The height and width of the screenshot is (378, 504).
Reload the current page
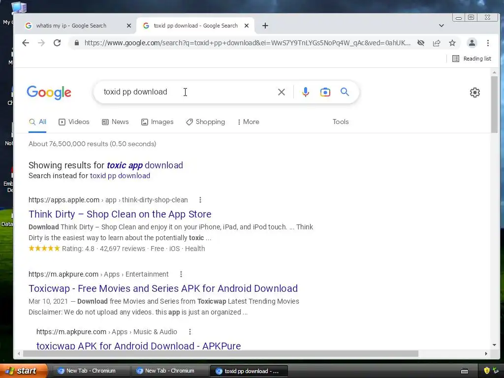click(x=57, y=43)
